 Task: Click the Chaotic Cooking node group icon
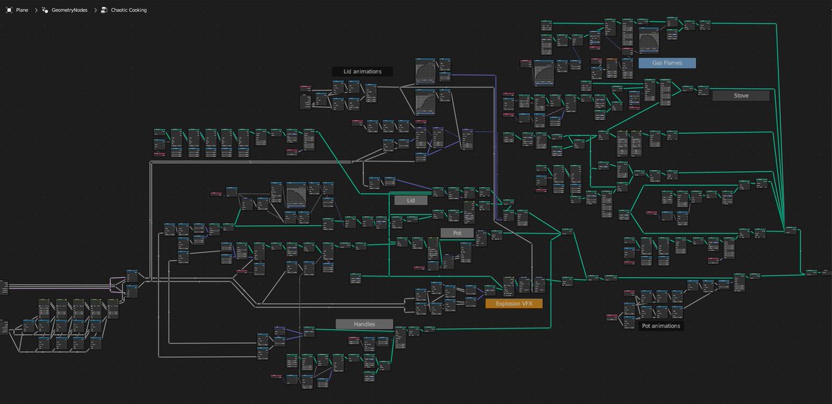tap(103, 10)
